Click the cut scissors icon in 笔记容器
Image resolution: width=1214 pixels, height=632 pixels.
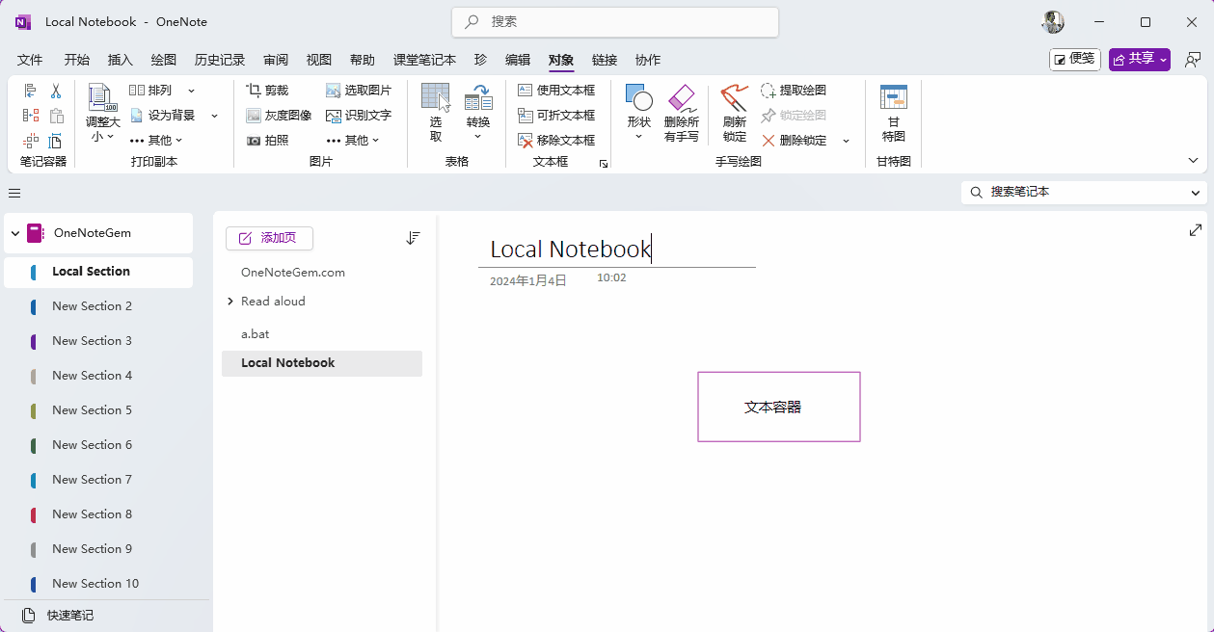tap(56, 91)
